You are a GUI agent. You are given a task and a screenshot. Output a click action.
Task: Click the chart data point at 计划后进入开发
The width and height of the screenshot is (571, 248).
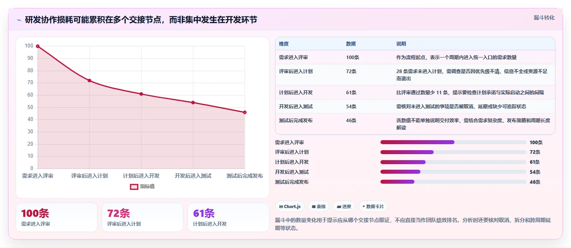[x=141, y=94]
